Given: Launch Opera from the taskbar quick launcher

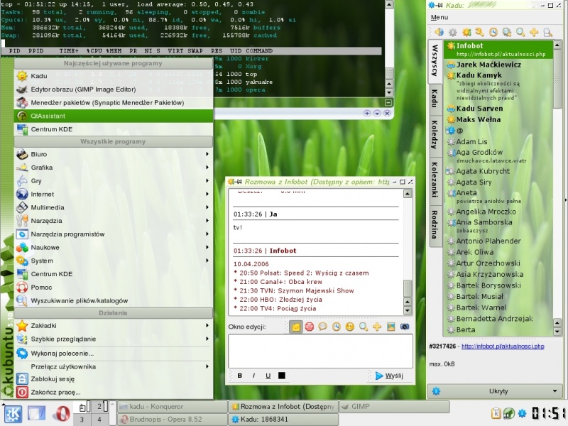Looking at the screenshot, I should [61, 414].
